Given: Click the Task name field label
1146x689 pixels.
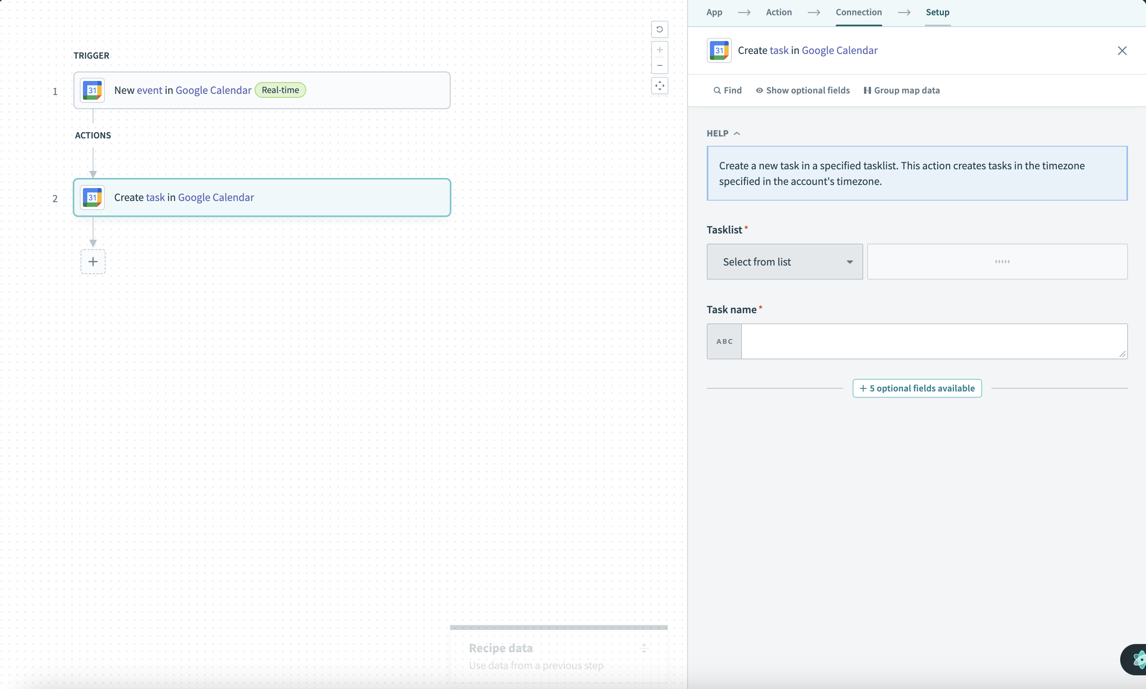Looking at the screenshot, I should coord(731,310).
